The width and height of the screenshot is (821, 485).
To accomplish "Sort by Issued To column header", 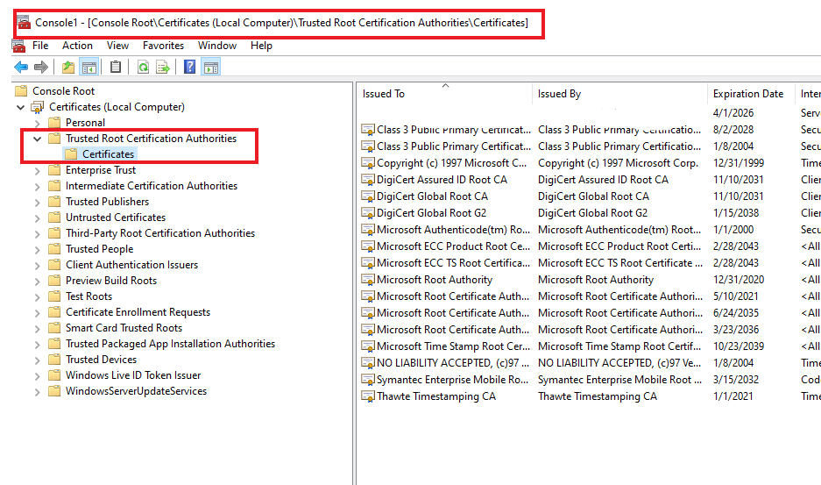I will pyautogui.click(x=444, y=94).
